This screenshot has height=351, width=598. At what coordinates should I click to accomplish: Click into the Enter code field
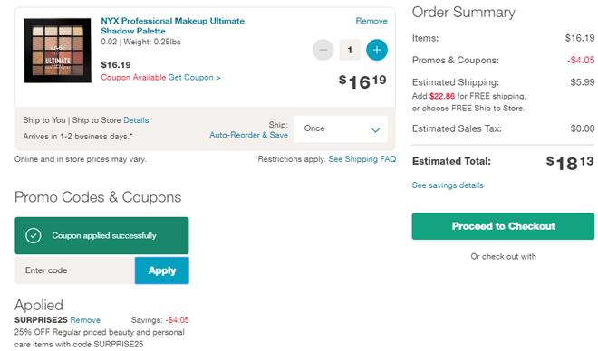pos(74,270)
